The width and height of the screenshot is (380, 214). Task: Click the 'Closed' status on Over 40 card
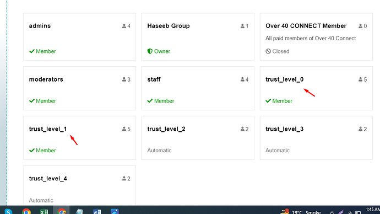[281, 51]
